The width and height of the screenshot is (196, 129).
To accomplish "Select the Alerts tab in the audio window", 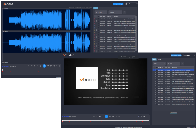I will pyautogui.click(x=96, y=8).
